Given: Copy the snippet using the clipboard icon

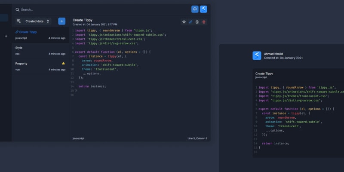Looking at the screenshot, I should coord(197,22).
